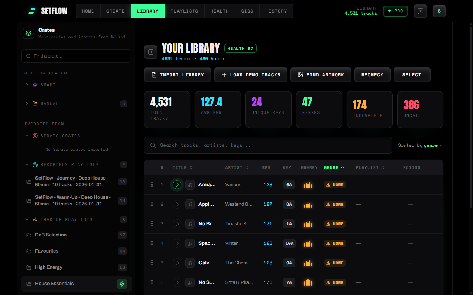This screenshot has height=295, width=473.
Task: Start playback of the Tinashe track
Action: [x=177, y=224]
